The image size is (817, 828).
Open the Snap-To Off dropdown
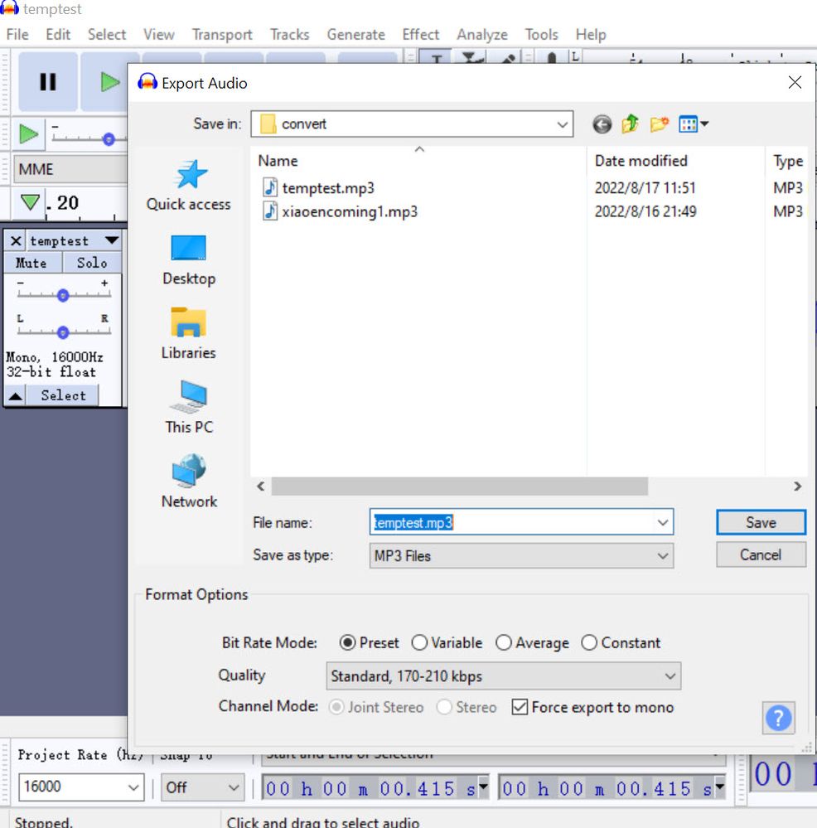[203, 787]
